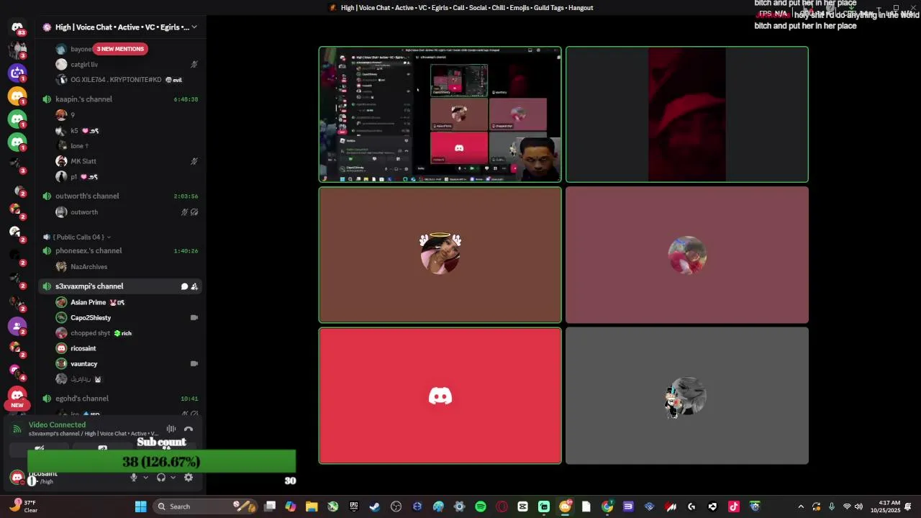This screenshot has height=518, width=921.
Task: Open noise suppression waveform icon
Action: point(171,429)
